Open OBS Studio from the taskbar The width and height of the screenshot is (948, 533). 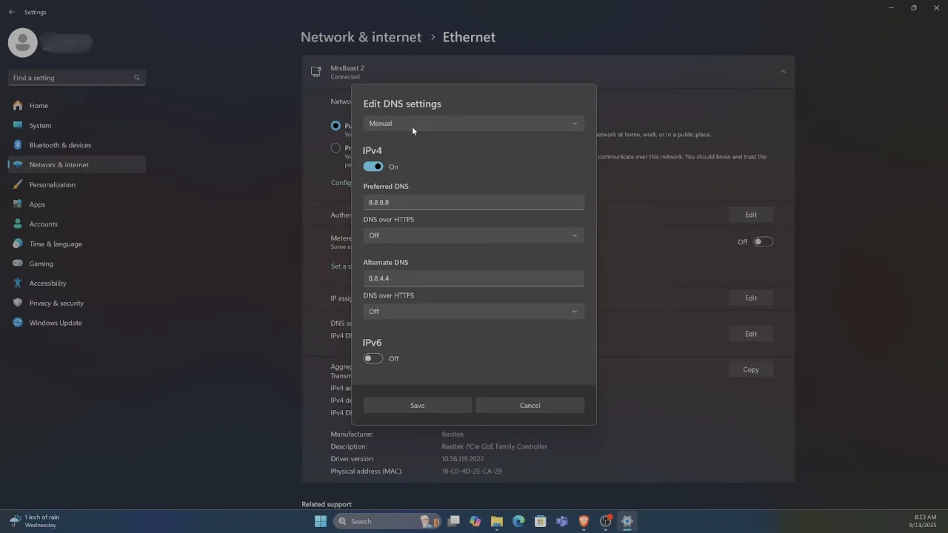605,521
